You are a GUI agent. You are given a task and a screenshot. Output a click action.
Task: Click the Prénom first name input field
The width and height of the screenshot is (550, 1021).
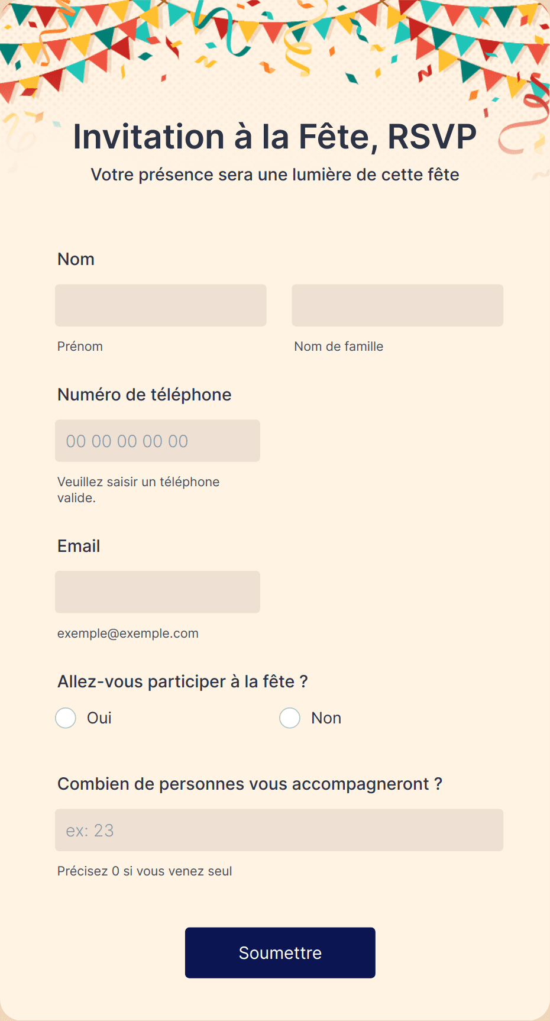point(160,305)
